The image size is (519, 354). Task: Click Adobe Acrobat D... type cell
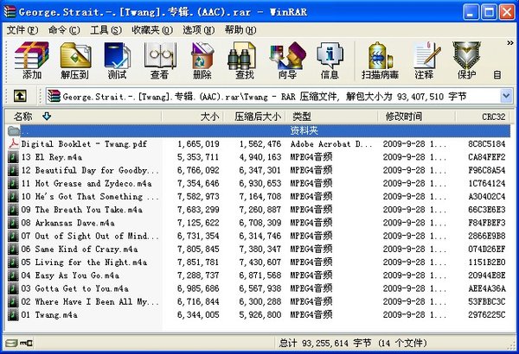pyautogui.click(x=331, y=144)
